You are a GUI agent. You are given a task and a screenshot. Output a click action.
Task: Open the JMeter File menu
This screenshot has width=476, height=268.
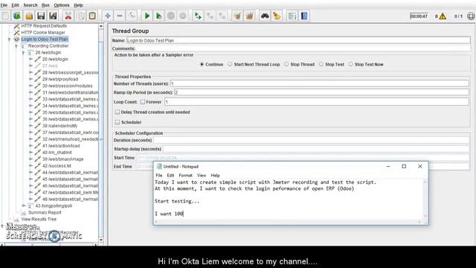point(4,5)
